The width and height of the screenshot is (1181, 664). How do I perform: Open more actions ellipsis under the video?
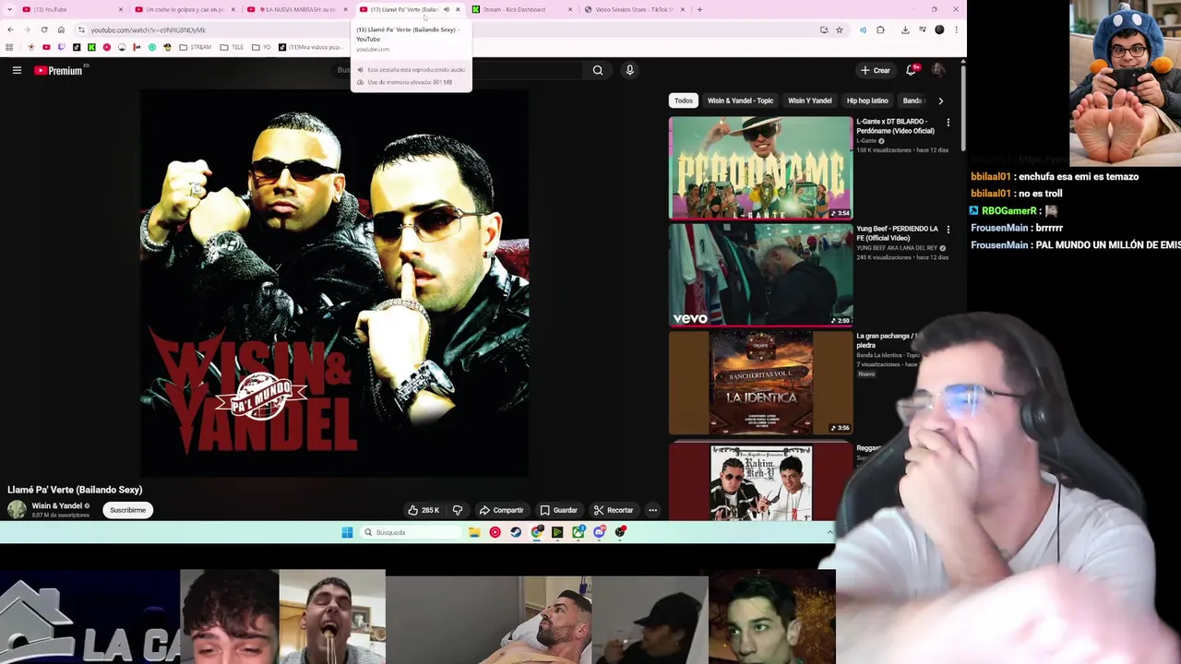coord(652,510)
